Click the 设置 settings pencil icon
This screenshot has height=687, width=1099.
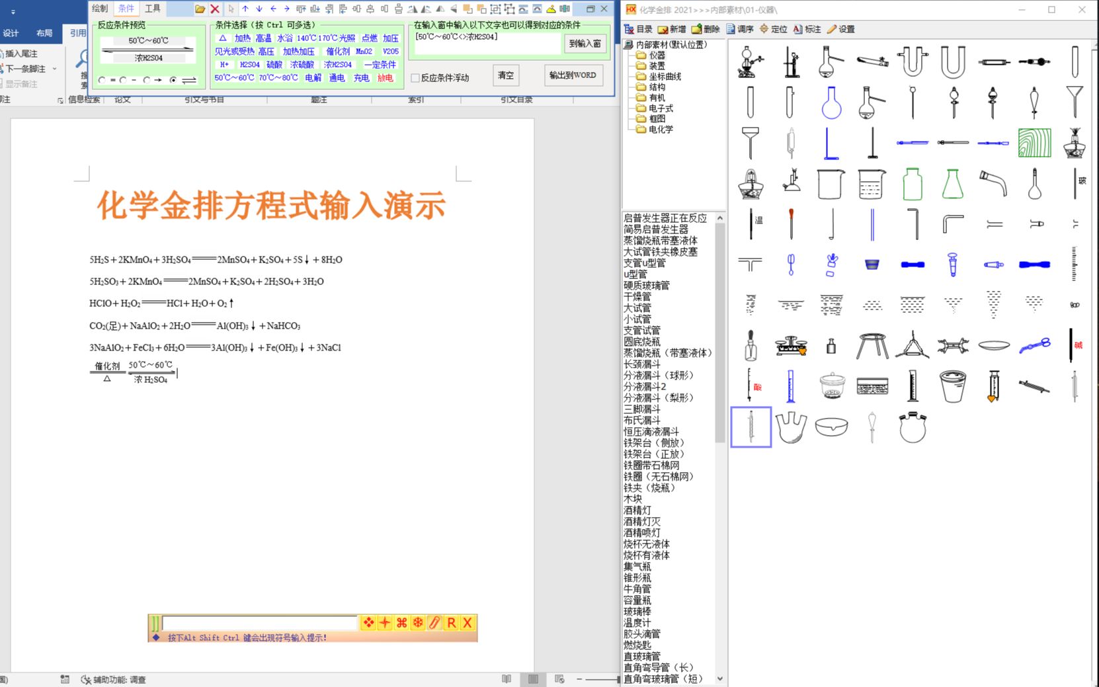[x=841, y=29]
